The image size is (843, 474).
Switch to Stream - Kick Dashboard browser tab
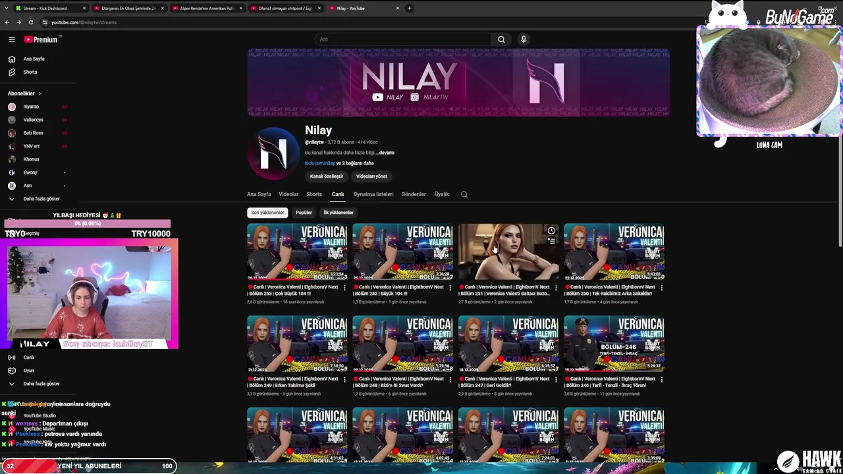click(51, 8)
